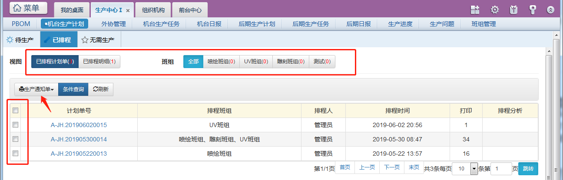Go to 首页 first page

pos(345,167)
